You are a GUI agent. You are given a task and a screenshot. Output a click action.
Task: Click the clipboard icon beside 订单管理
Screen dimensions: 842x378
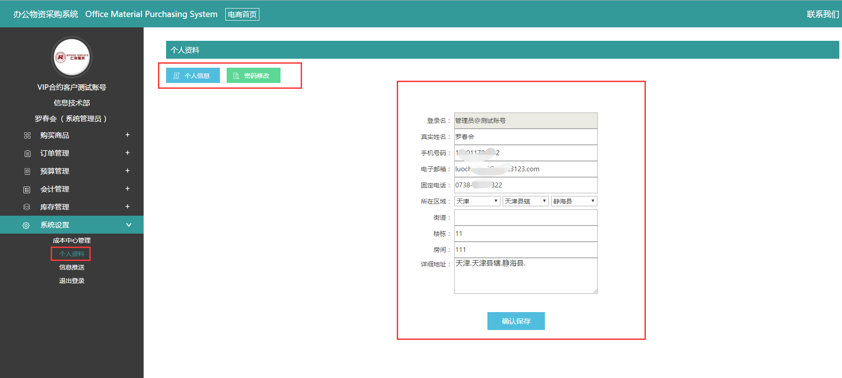[27, 153]
